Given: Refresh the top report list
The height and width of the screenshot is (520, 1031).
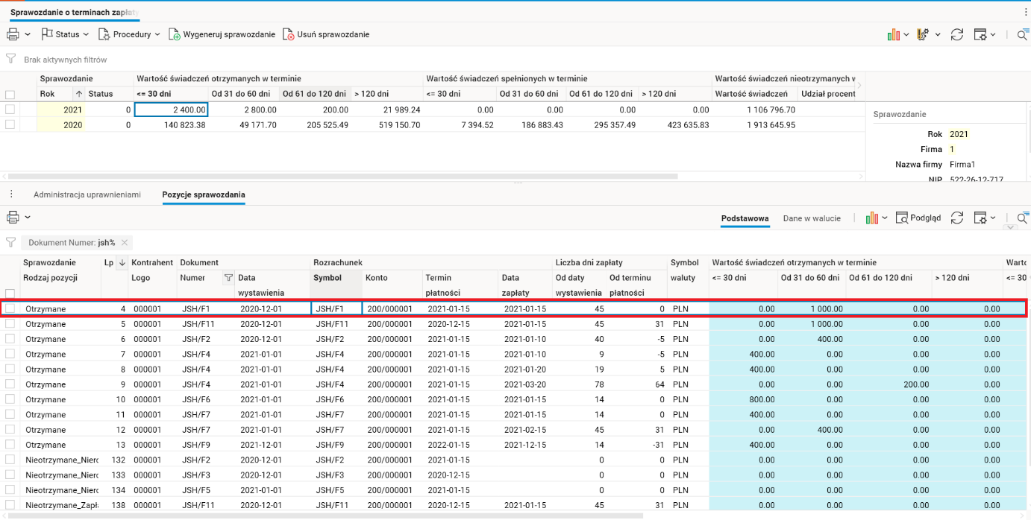Looking at the screenshot, I should click(x=957, y=34).
